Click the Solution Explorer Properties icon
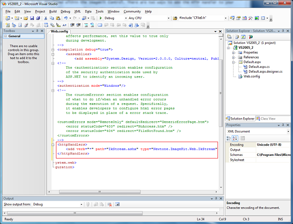This screenshot has width=293, height=224. (x=229, y=37)
